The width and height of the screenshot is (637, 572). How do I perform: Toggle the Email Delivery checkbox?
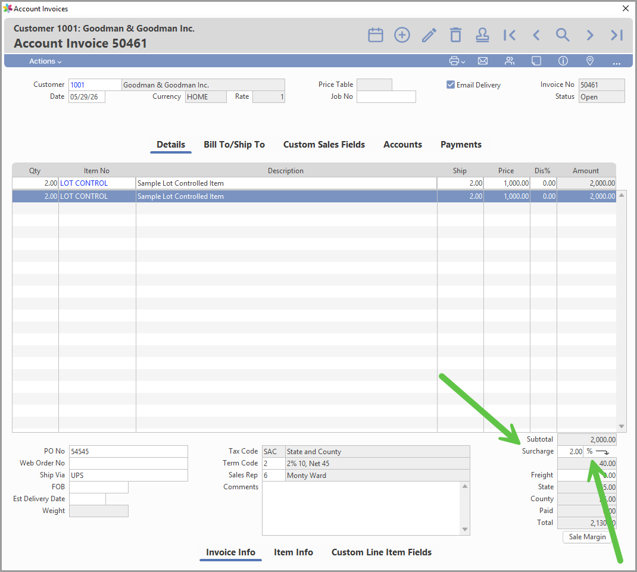451,85
